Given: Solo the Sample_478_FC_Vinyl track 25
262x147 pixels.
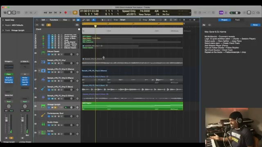Looking at the screenshot, I should pyautogui.click(x=55, y=63).
